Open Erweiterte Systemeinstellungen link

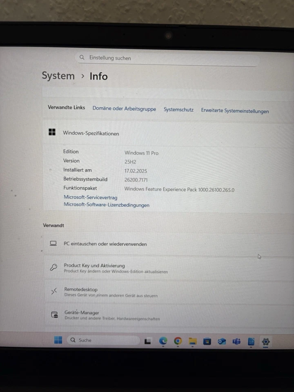coord(235,111)
